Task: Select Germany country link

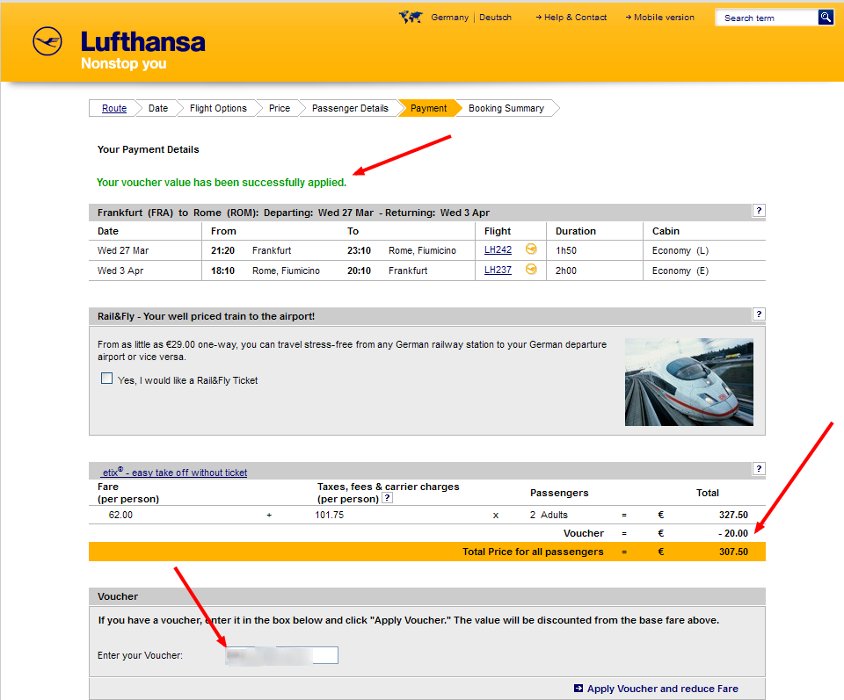Action: [x=449, y=18]
